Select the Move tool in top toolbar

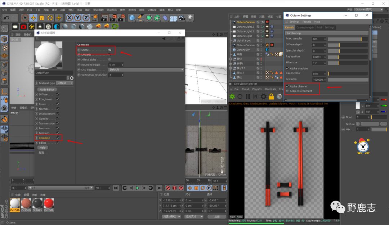(x=33, y=18)
